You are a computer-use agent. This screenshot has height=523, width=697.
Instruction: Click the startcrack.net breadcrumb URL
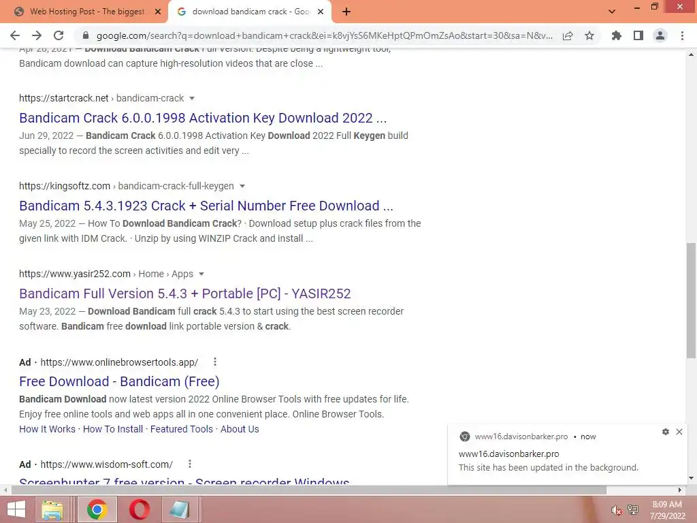101,98
